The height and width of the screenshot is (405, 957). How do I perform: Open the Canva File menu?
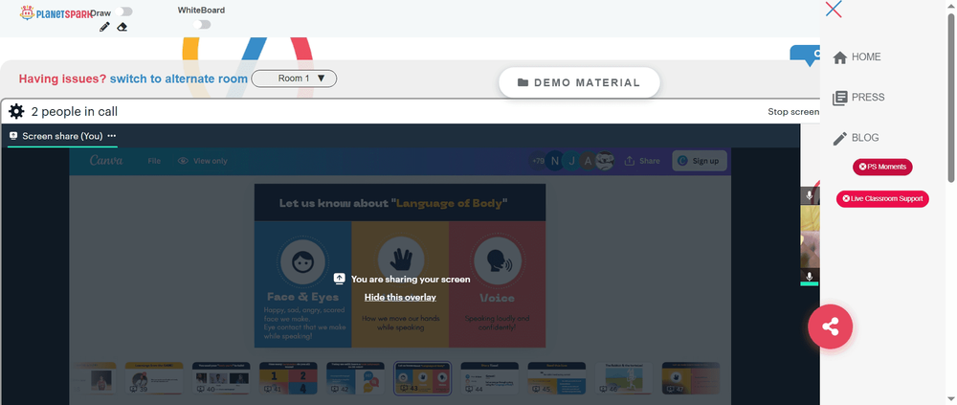tap(154, 161)
